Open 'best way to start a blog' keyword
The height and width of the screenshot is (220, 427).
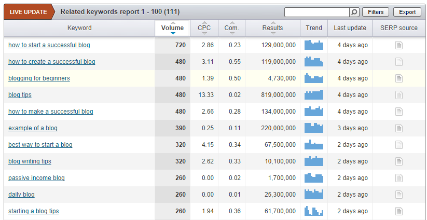point(40,145)
